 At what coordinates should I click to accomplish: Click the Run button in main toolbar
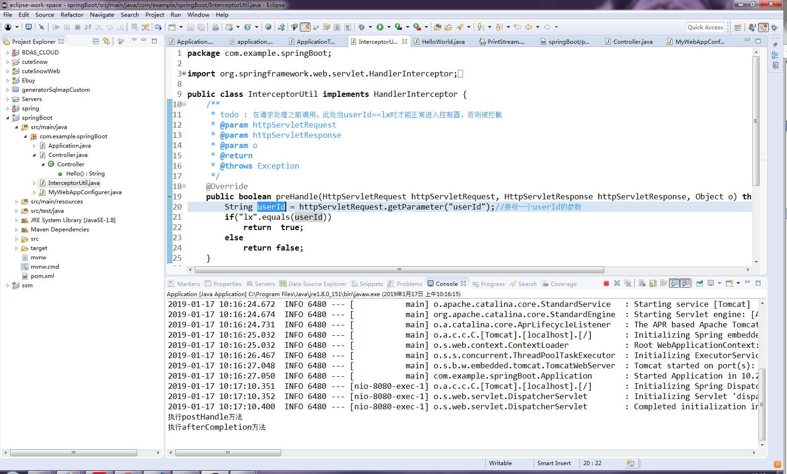click(380, 27)
